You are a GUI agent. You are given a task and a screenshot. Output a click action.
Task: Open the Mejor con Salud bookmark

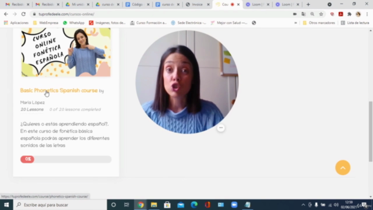(229, 23)
